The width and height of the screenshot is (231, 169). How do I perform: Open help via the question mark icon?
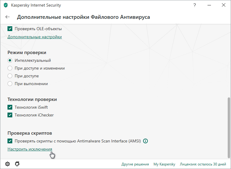point(194,5)
